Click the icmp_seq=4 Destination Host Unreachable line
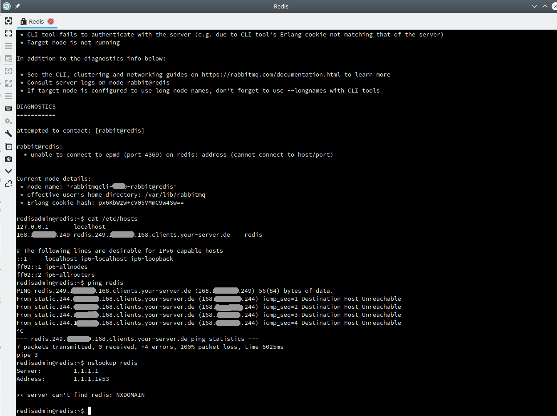The image size is (557, 416). (x=209, y=323)
